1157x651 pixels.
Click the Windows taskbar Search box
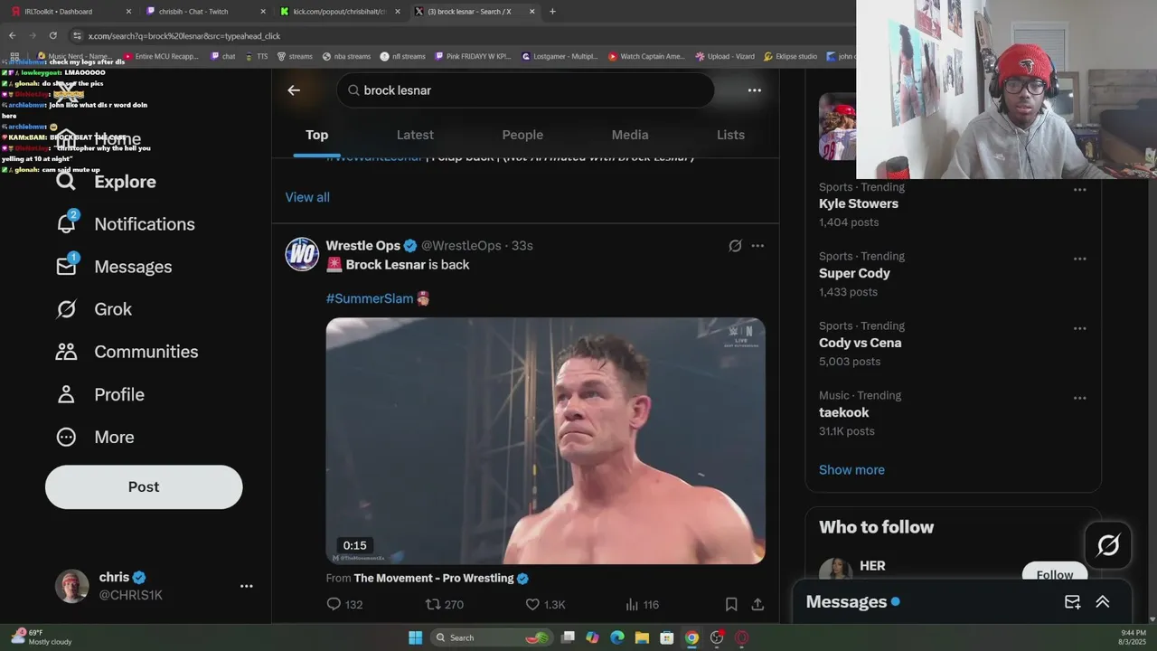point(493,637)
